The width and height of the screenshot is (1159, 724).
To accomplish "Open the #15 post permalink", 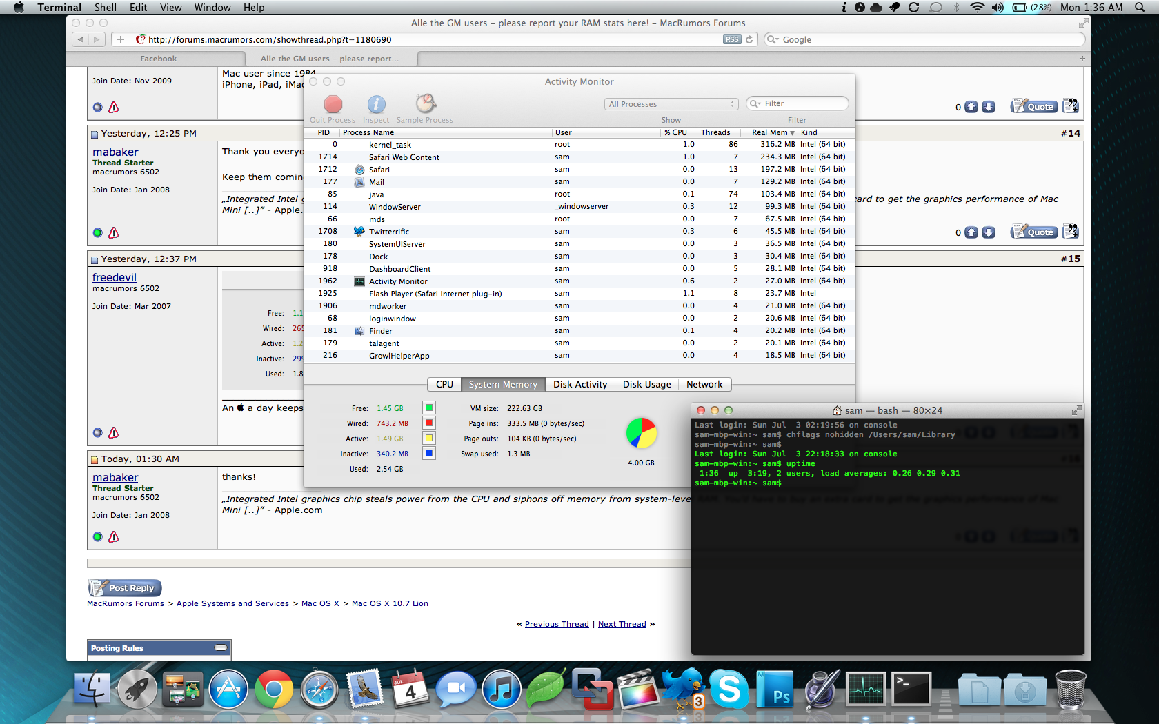I will [x=1073, y=259].
